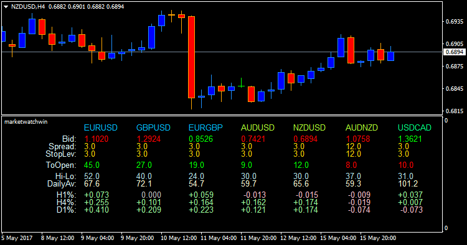The width and height of the screenshot is (467, 245).
Task: Click the 0.6894 current price label
Action: (x=454, y=52)
